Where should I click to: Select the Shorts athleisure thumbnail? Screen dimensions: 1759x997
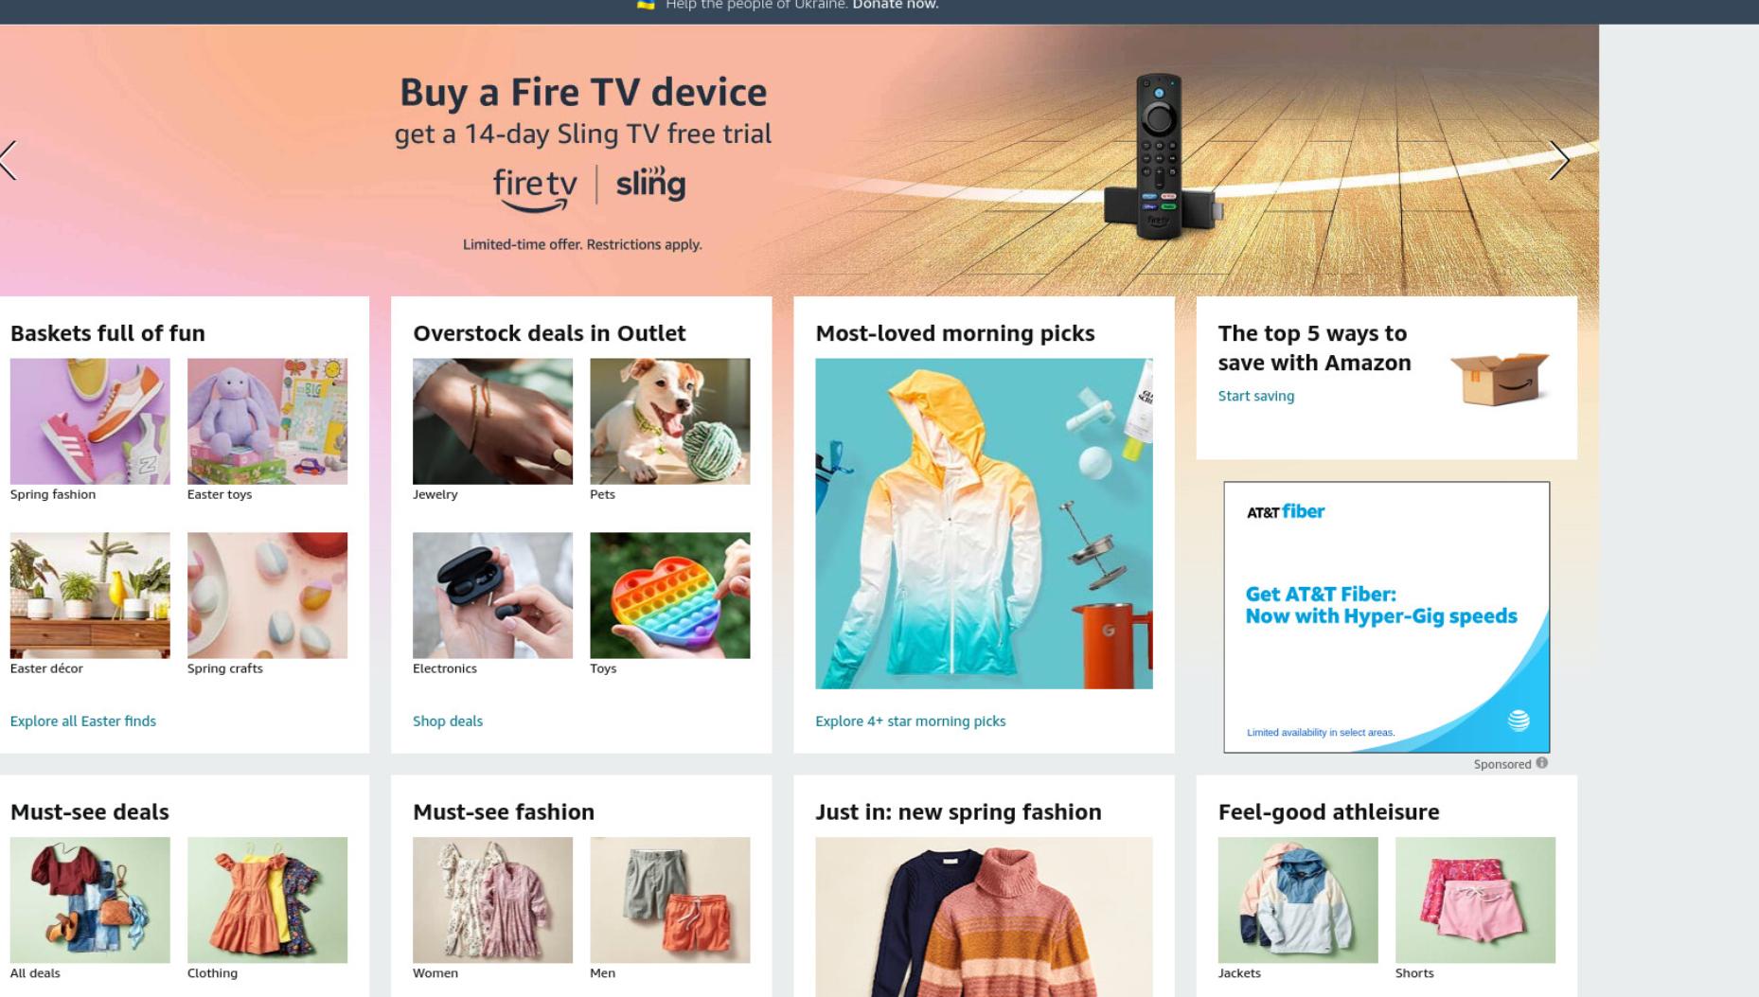pyautogui.click(x=1475, y=900)
